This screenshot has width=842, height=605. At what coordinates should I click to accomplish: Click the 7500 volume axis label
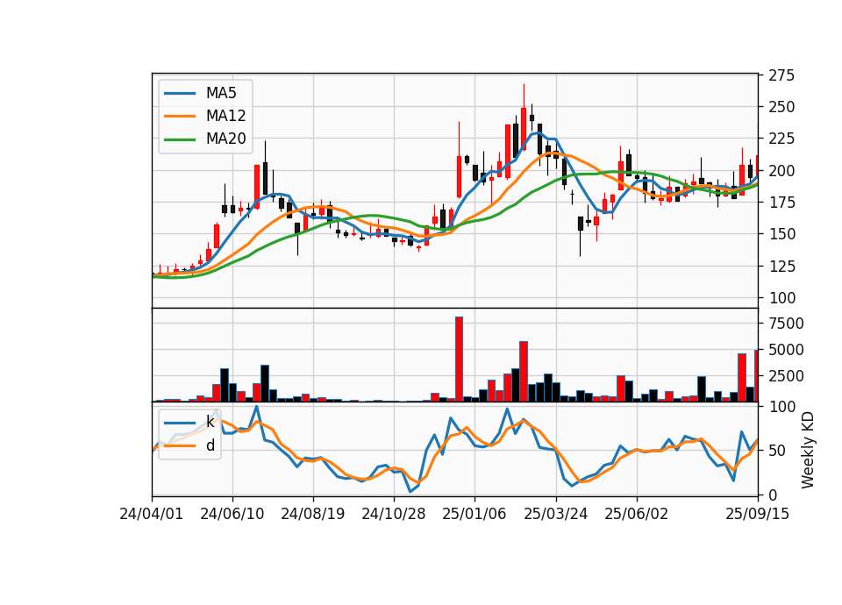pos(786,324)
